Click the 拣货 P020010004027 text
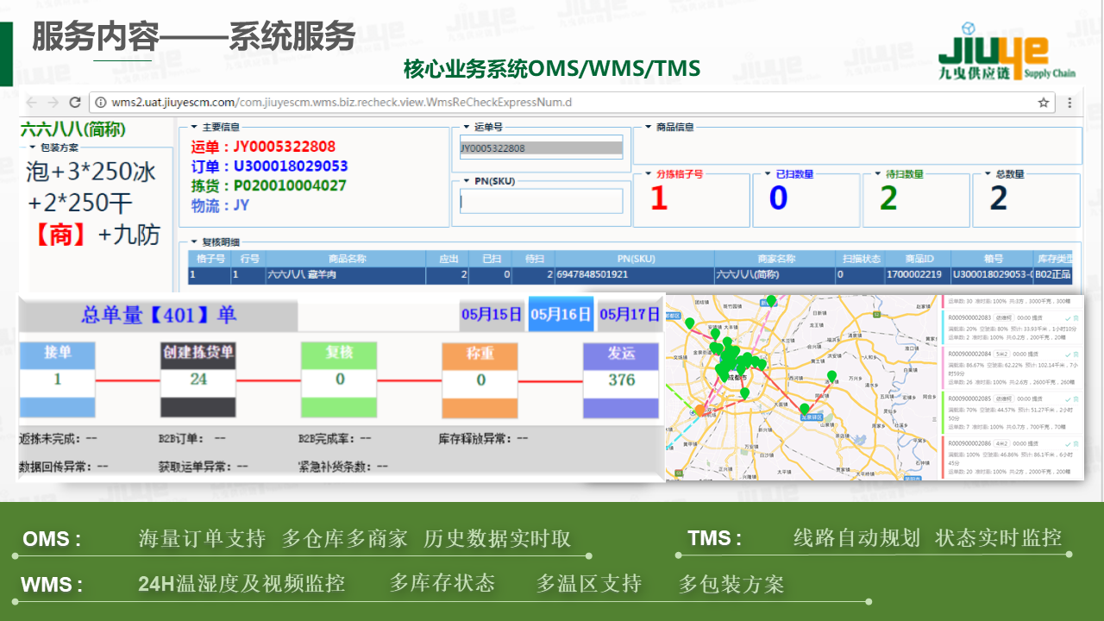The height and width of the screenshot is (621, 1104). (x=268, y=186)
